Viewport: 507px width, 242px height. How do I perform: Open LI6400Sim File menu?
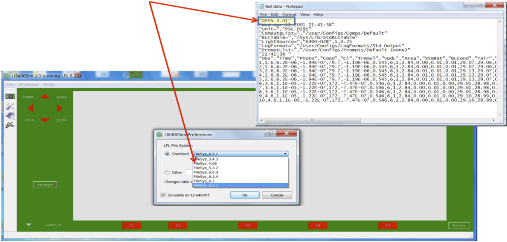(x=10, y=84)
